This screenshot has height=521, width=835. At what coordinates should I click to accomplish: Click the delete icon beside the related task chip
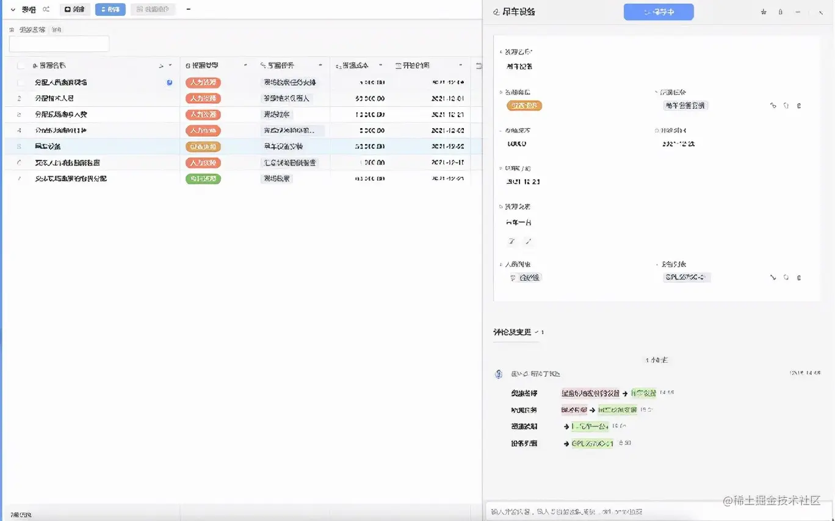coord(799,106)
